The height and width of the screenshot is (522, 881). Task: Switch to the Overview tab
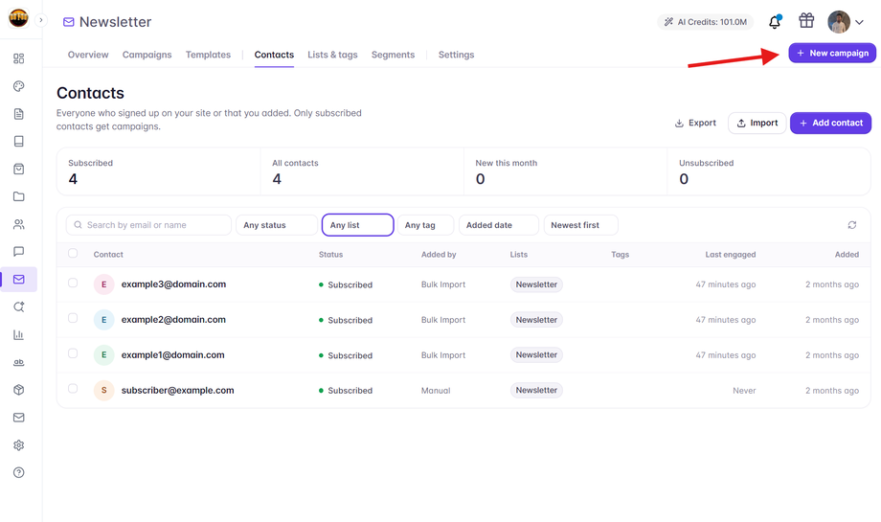(x=88, y=55)
